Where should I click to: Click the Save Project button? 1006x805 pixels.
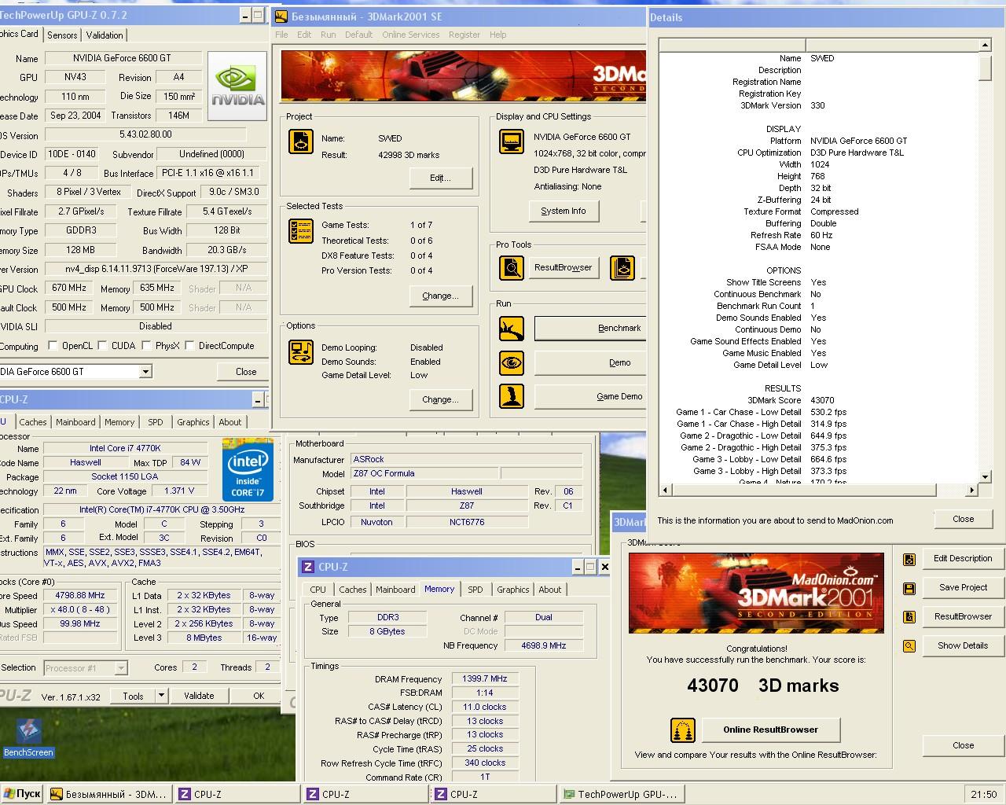[x=963, y=587]
